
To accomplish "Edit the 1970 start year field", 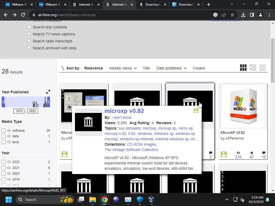I will [x=19, y=111].
